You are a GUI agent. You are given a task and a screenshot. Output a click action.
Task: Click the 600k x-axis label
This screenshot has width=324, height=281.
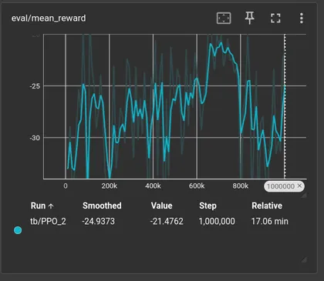[x=197, y=186]
